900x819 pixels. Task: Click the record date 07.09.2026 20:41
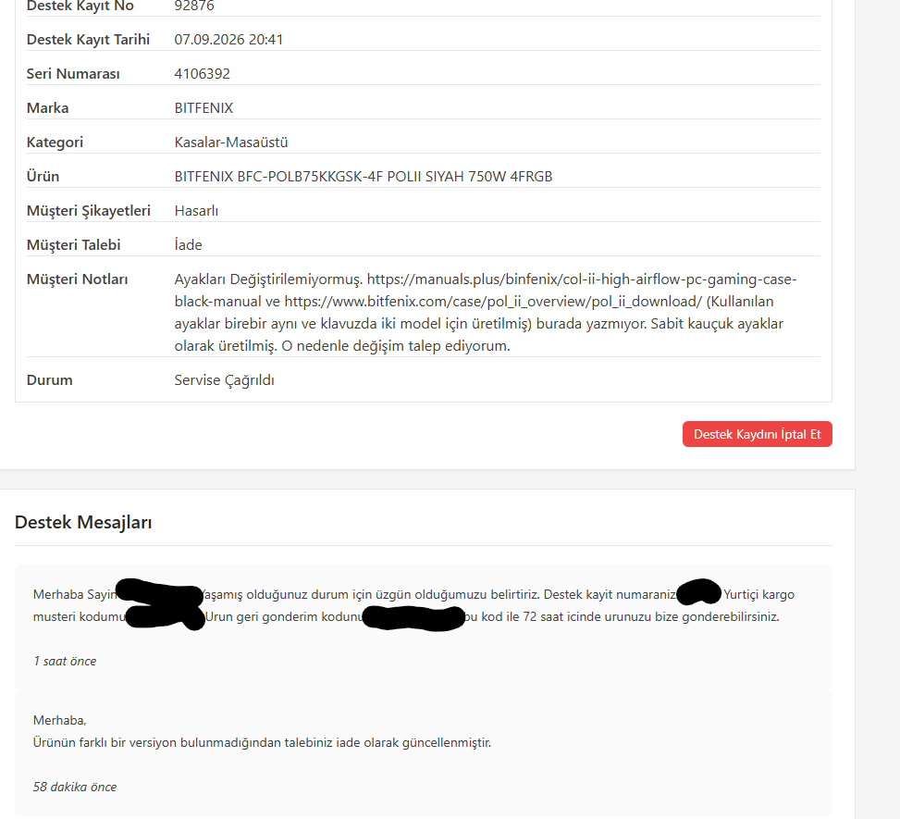click(x=228, y=40)
